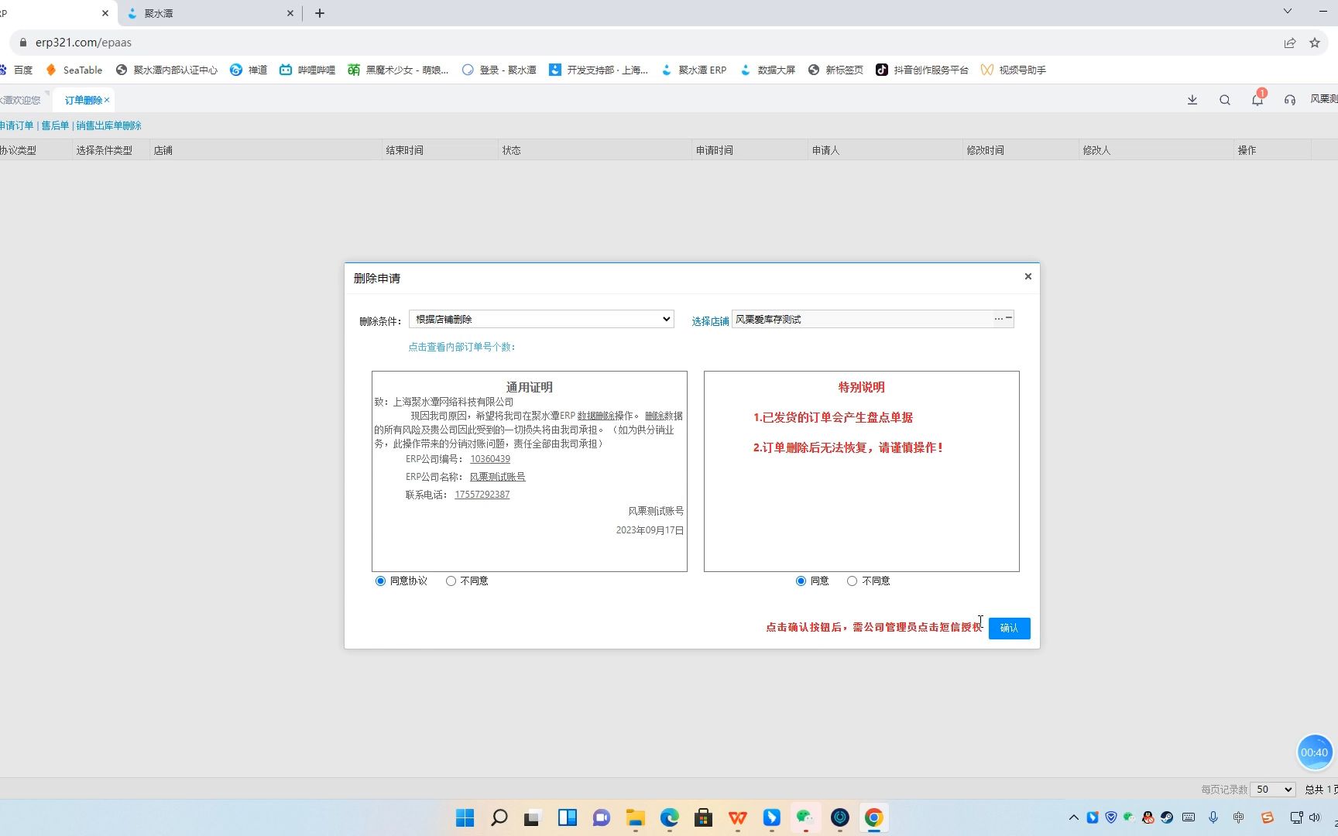Click the download icon in the ERP header
Screen dimensions: 1338x836
pos(1192,100)
